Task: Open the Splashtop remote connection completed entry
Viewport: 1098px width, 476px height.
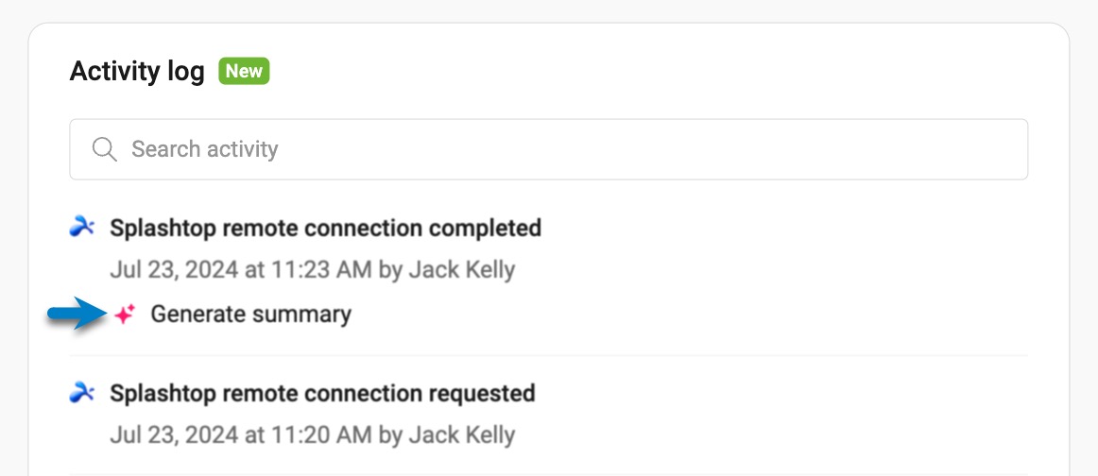Action: (x=326, y=229)
